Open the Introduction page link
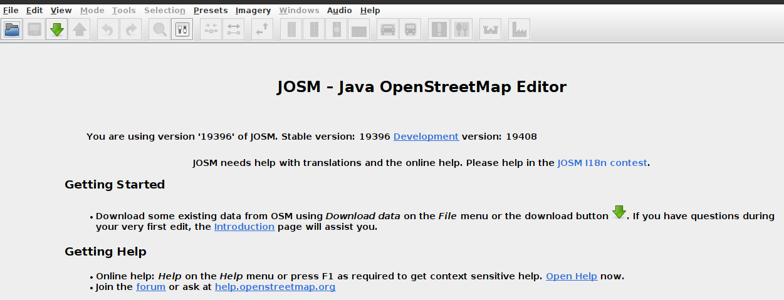The height and width of the screenshot is (300, 784). click(x=244, y=227)
